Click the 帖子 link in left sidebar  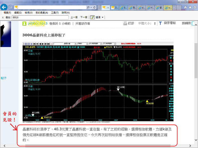coord(4,78)
